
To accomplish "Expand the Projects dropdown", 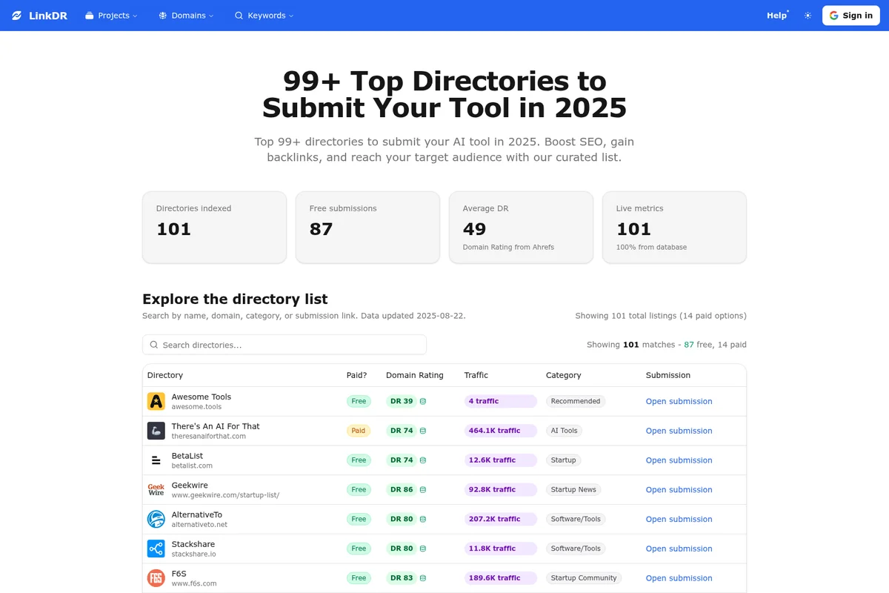I will click(x=110, y=15).
